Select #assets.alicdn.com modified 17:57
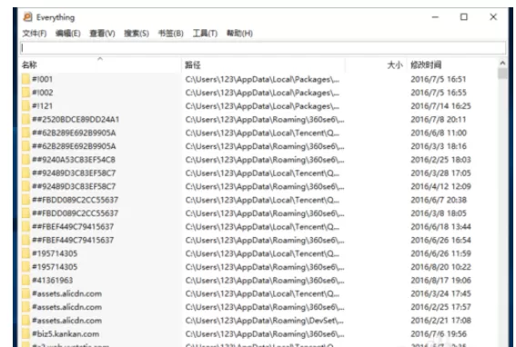Screen dimensions: 516x347 coord(66,307)
